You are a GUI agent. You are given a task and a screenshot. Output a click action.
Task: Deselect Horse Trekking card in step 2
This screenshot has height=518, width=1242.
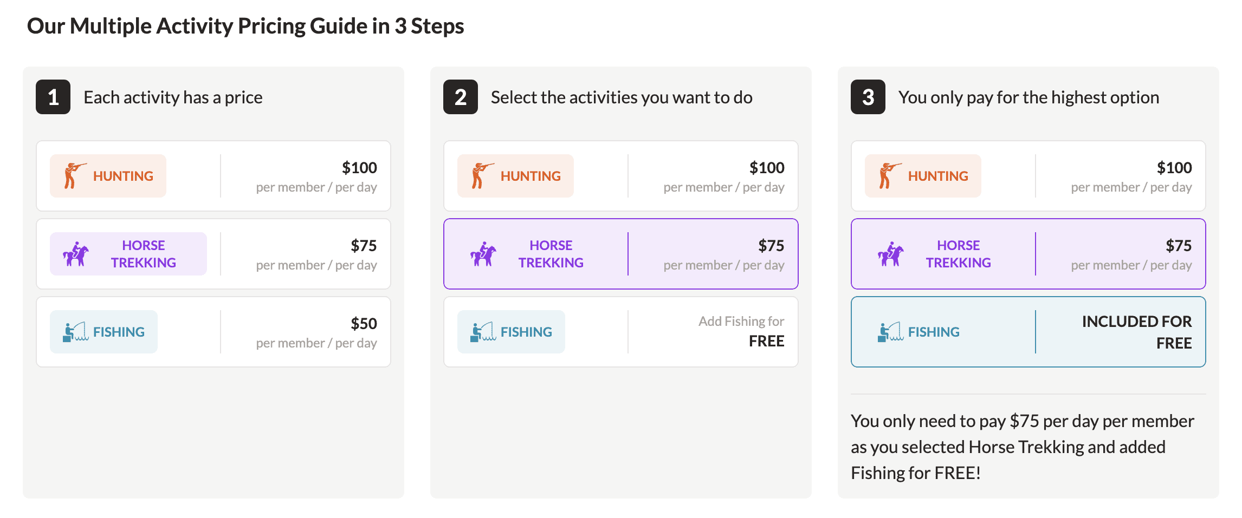click(621, 254)
